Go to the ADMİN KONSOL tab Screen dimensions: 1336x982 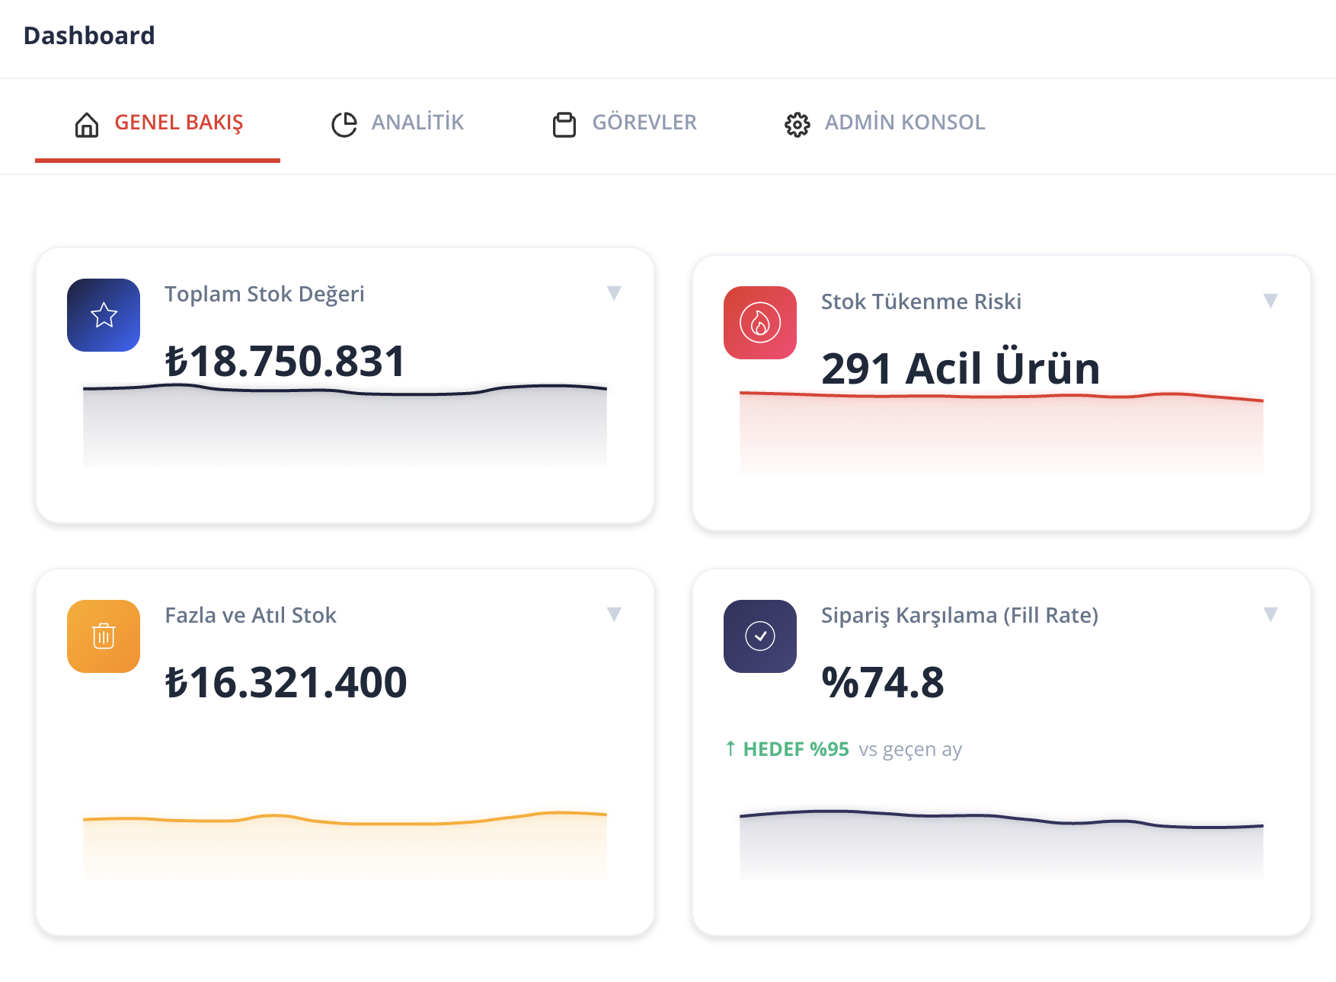tap(905, 123)
